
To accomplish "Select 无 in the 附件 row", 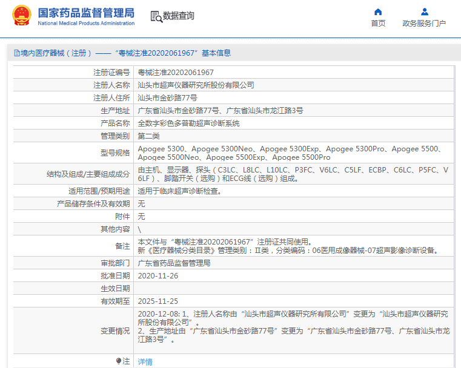I will (141, 217).
